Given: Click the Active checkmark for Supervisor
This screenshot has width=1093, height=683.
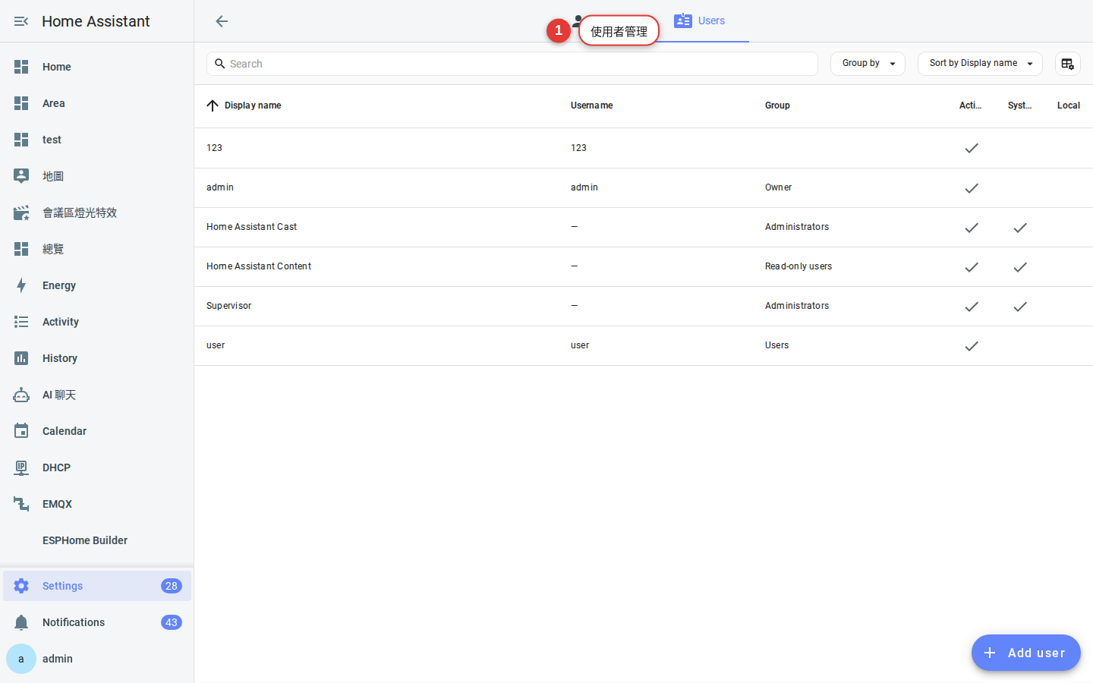Looking at the screenshot, I should coord(972,306).
